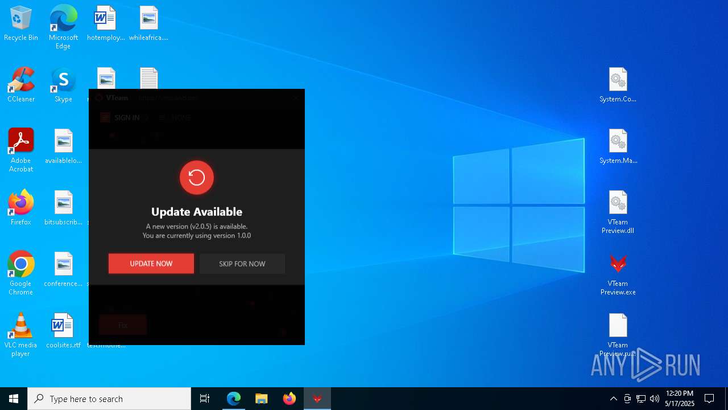Select the Skype desktop shortcut
This screenshot has width=728, height=410.
tap(63, 85)
